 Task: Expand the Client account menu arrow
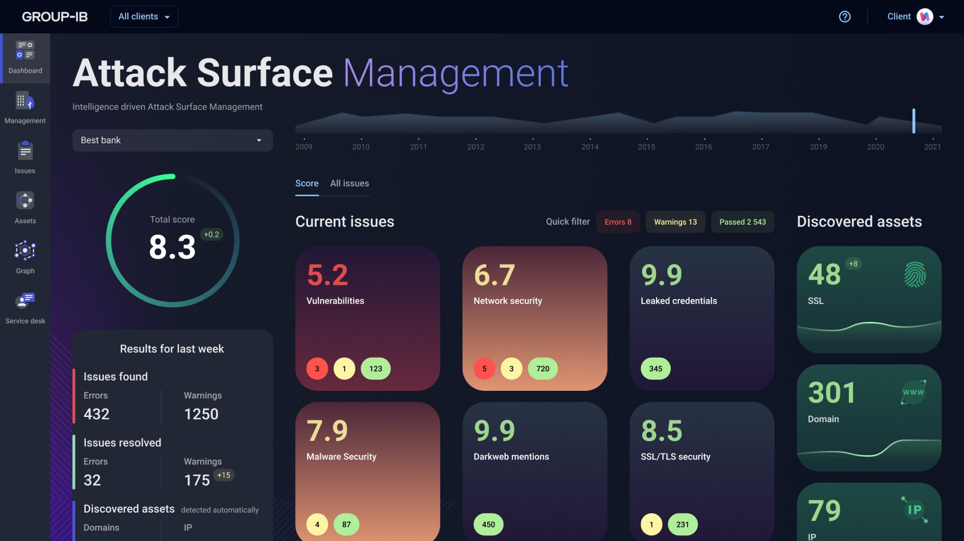[x=942, y=17]
